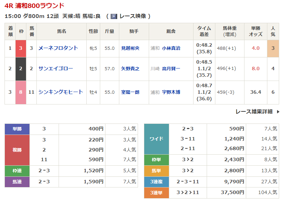Click the pink frame number 8 box

21,92
